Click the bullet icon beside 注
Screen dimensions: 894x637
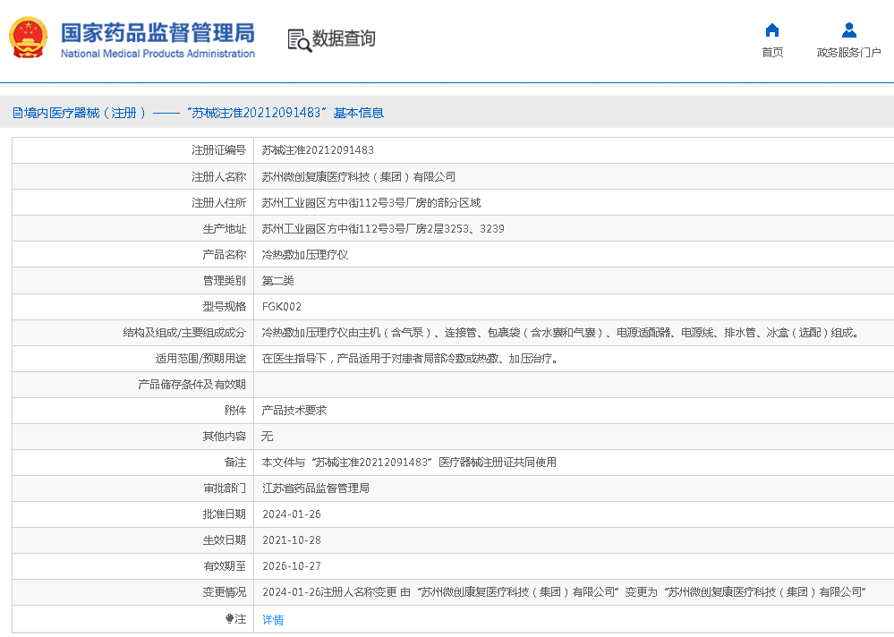(x=229, y=618)
